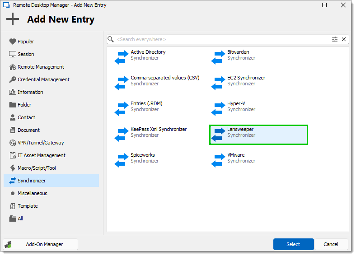Click the Lansweeper synchronizer icon
Viewport: 356px width, 256px height.
coord(218,135)
